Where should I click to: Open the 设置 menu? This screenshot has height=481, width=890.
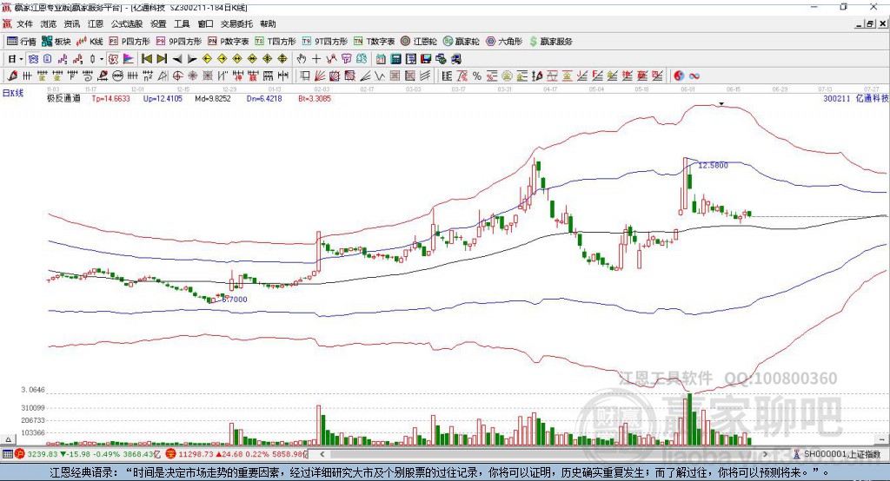coord(158,23)
